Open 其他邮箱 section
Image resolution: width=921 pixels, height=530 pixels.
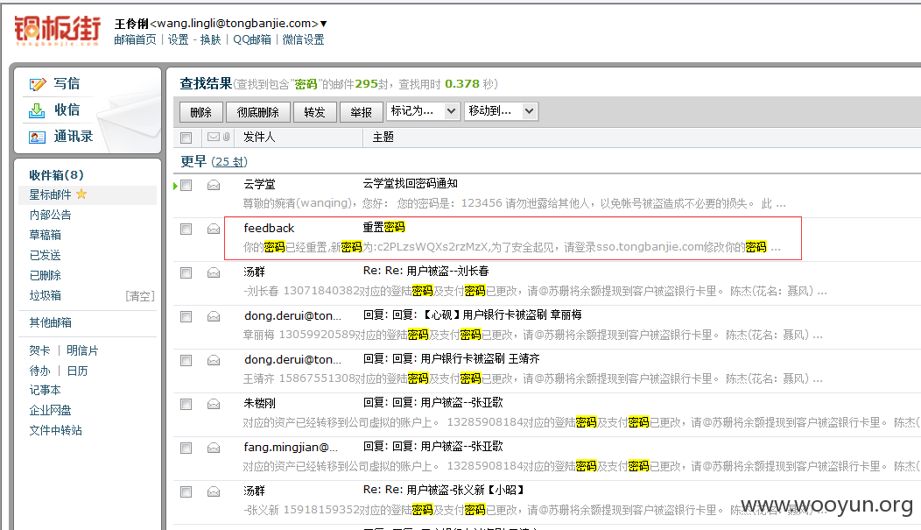pos(51,322)
